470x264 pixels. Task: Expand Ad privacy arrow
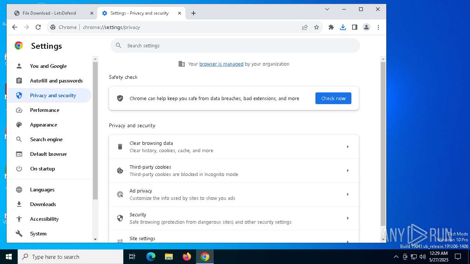pos(348,194)
